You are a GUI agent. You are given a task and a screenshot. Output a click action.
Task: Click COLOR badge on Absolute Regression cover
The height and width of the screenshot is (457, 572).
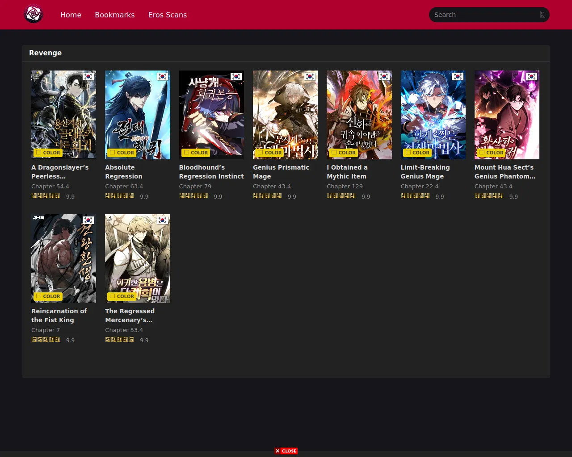pos(122,153)
